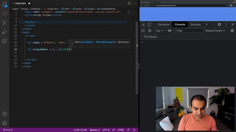Open the Explorer view in activity bar
The width and height of the screenshot is (236, 132).
(5, 5)
